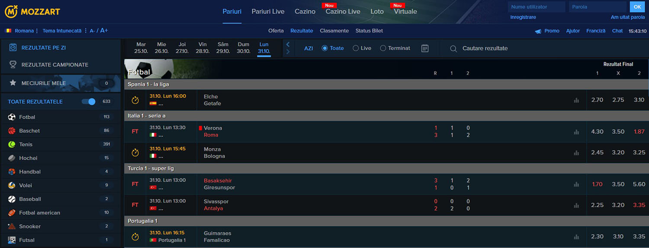The image size is (649, 248).
Task: Select the Snooker icon
Action: (x=12, y=226)
